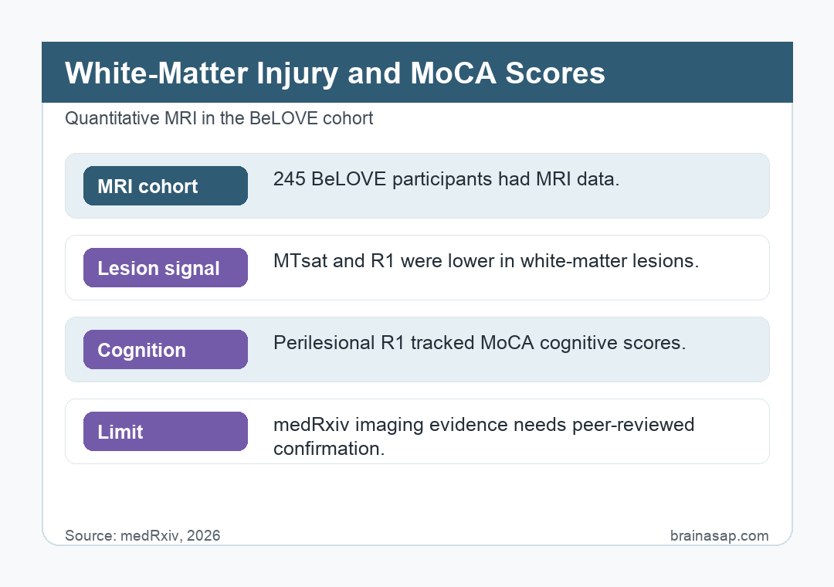Viewport: 834px width, 587px height.
Task: Click the text 245 BeLOVE participants had MRI data
Action: 446,179
